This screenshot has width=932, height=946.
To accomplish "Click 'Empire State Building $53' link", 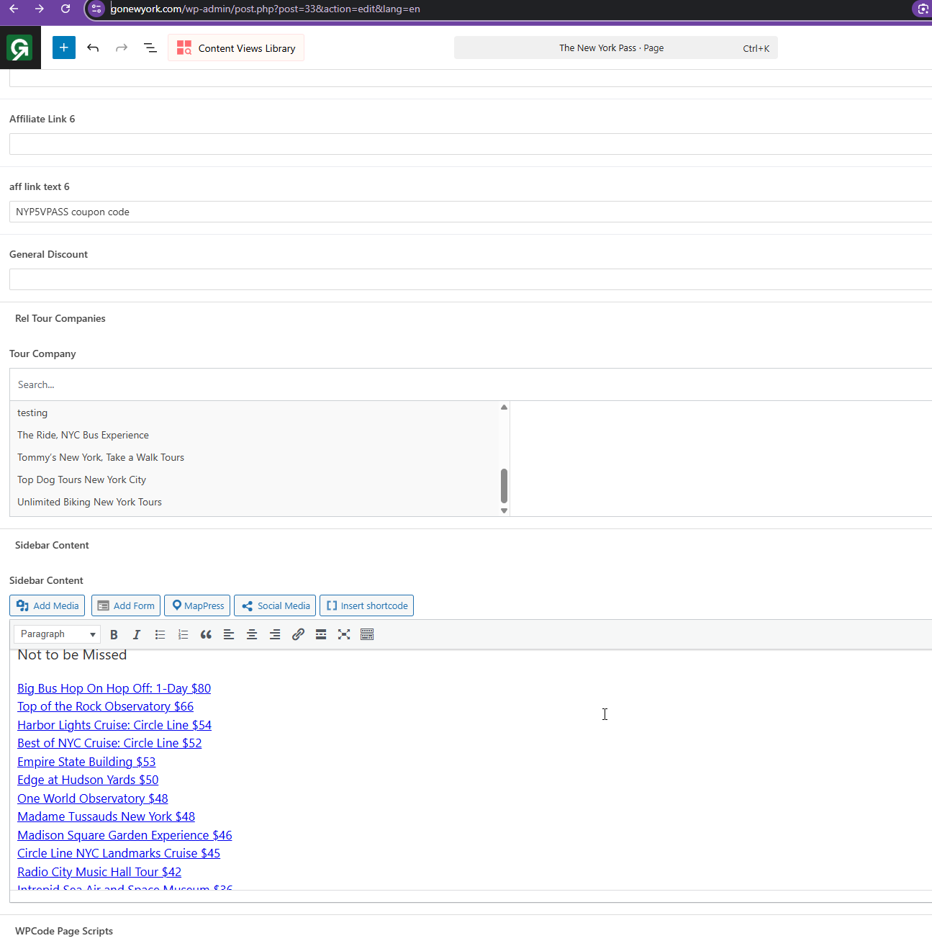I will (86, 762).
